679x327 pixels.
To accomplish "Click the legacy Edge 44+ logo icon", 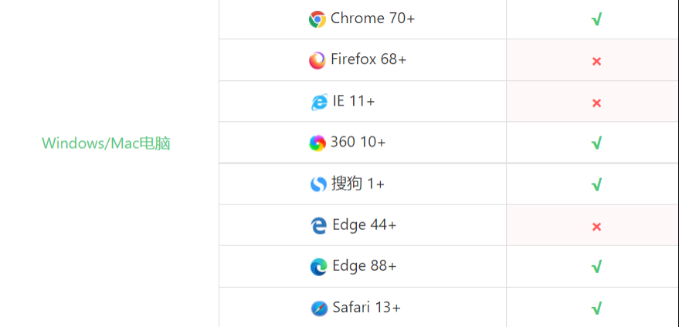I will pyautogui.click(x=318, y=225).
